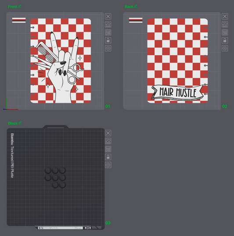
Task: Toggle the lock on the Back plate
Action: point(225,40)
